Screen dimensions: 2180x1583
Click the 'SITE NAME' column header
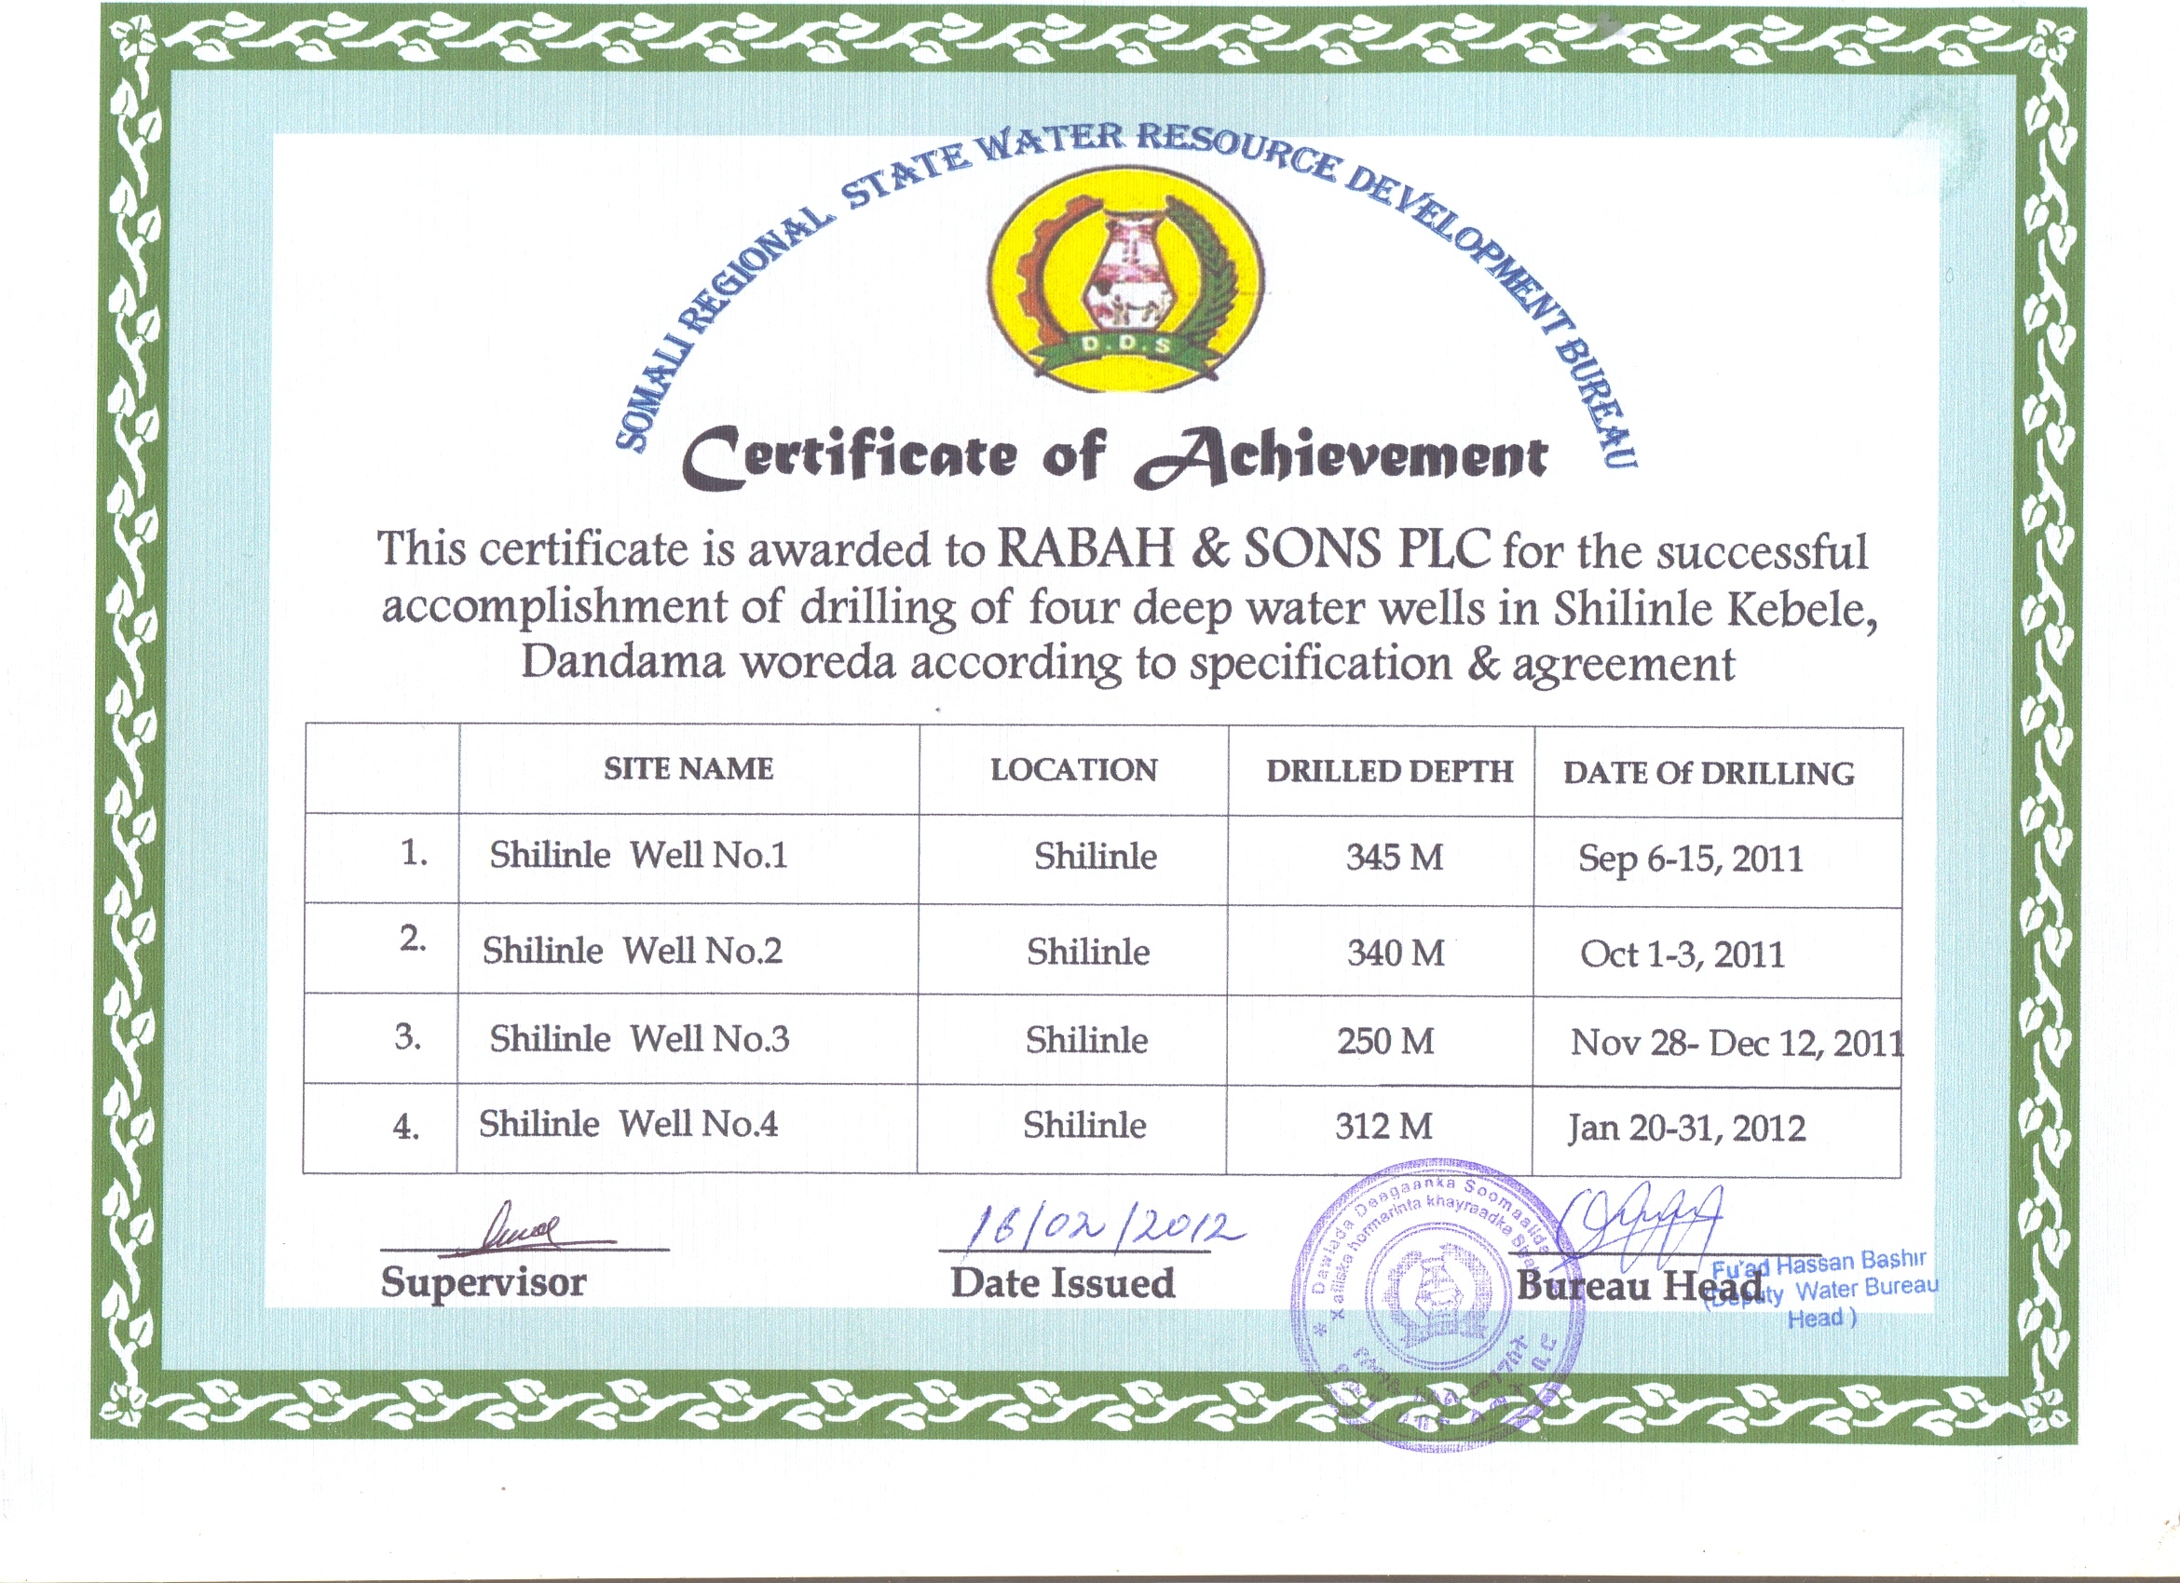(x=688, y=768)
